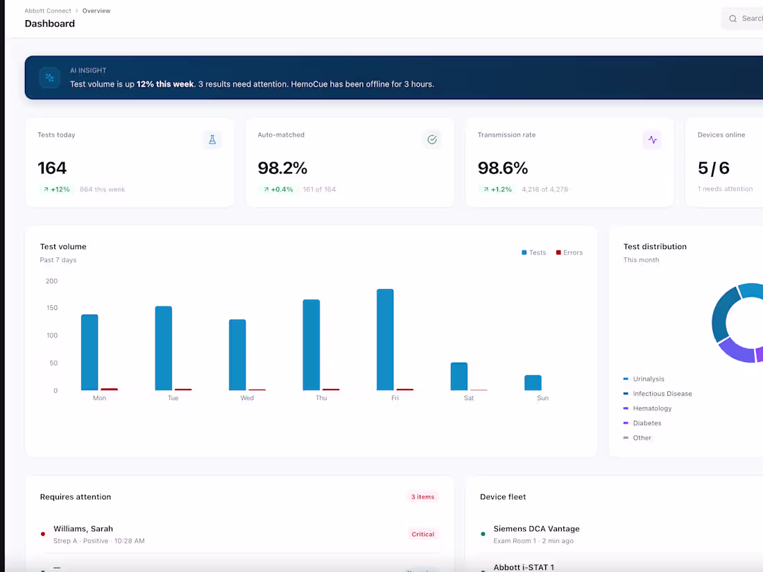Click the search magnifier icon
The width and height of the screenshot is (763, 572).
(732, 19)
